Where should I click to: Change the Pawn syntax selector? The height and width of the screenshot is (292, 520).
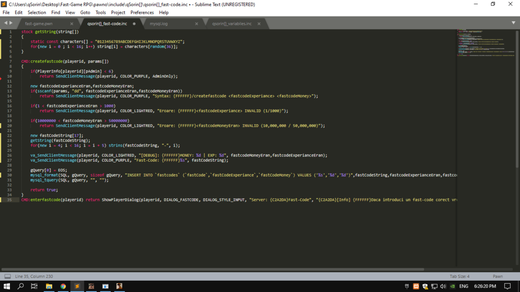tap(498, 276)
